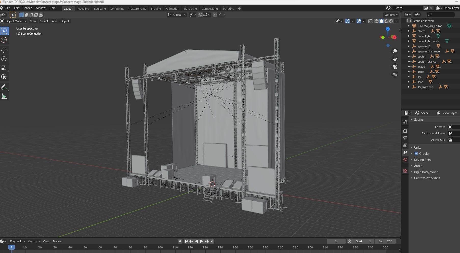Screen dimensions: 460x253
Task: Click the X axis on navigation gizmo
Action: [x=395, y=37]
